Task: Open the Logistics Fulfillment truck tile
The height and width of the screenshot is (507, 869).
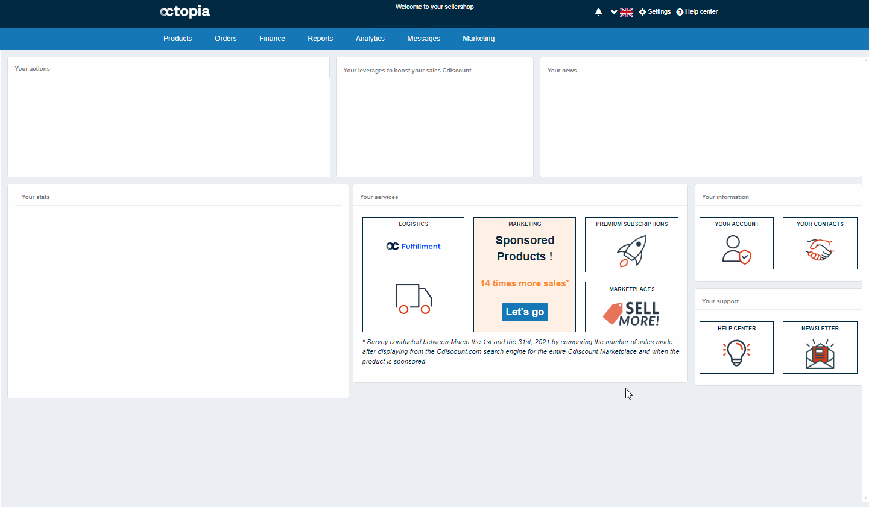Action: coord(413,274)
